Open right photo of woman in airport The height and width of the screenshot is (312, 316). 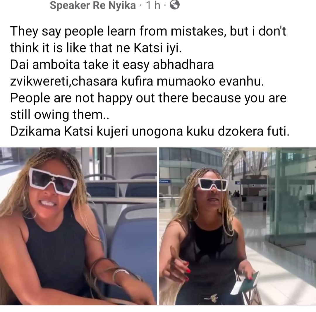(238, 226)
